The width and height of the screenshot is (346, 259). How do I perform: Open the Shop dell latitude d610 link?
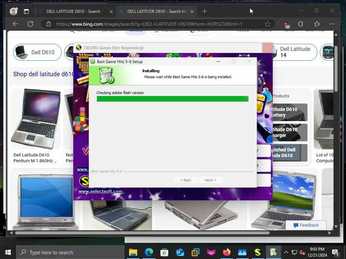pos(43,74)
